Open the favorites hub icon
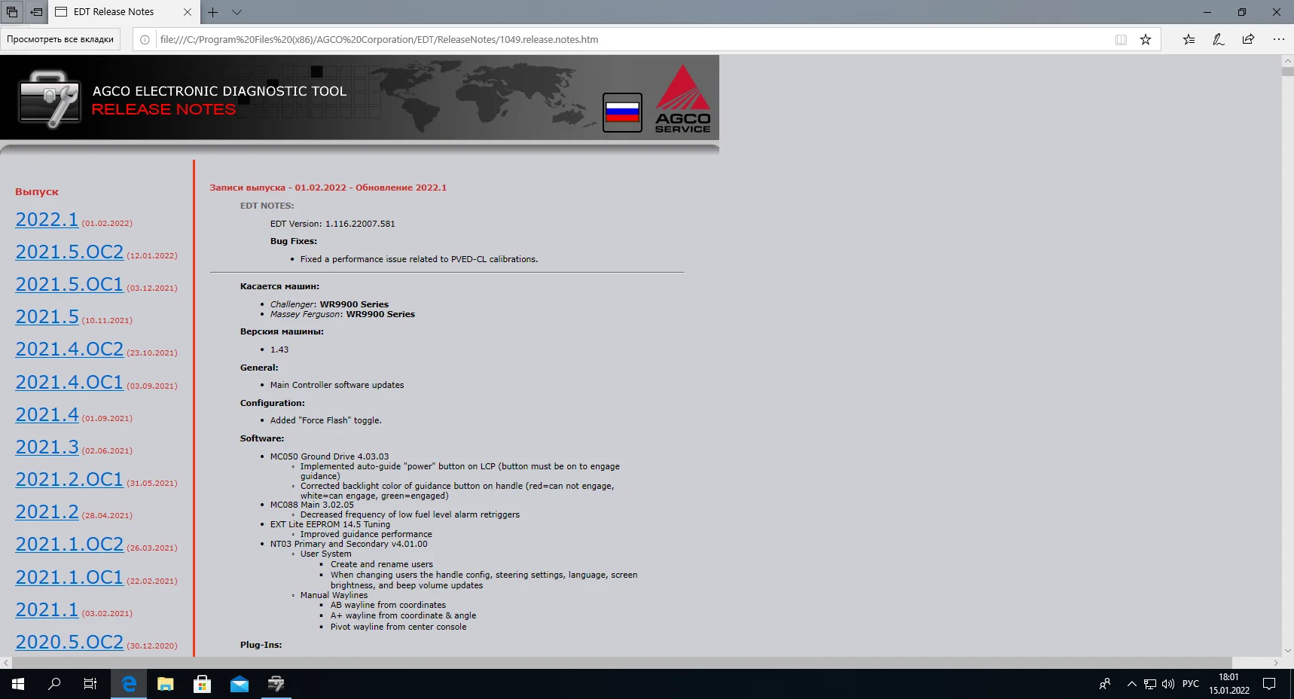Screen dimensions: 1294x699 tap(1189, 40)
